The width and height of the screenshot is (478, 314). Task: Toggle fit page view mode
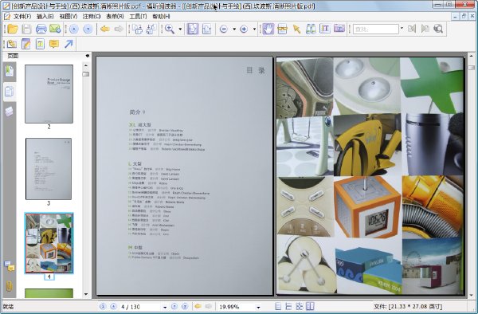193,29
